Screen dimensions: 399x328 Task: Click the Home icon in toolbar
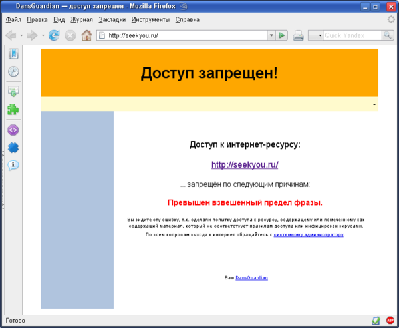pos(86,35)
